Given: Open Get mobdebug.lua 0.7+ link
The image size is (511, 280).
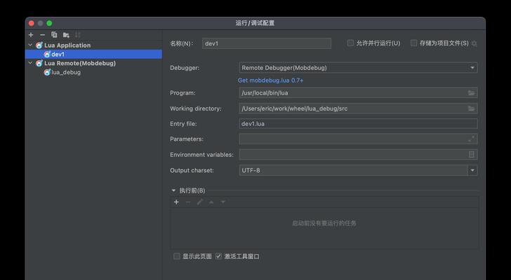Looking at the screenshot, I should pyautogui.click(x=270, y=80).
